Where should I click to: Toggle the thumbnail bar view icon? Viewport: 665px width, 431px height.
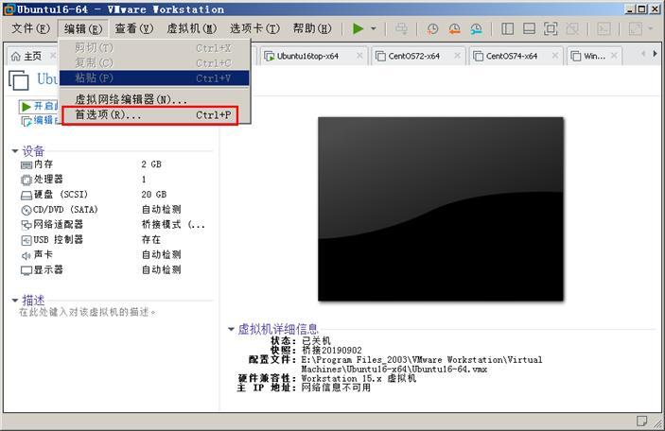529,28
